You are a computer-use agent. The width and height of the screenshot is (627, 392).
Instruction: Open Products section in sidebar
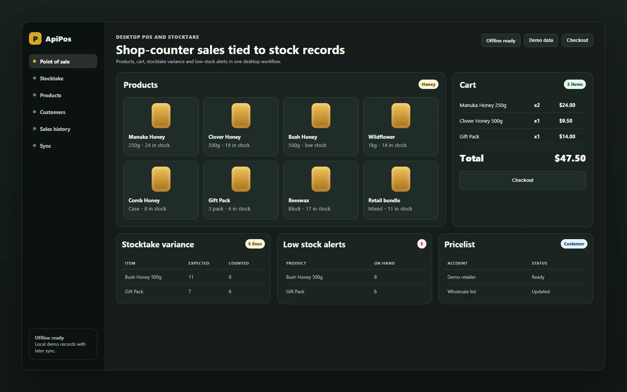pos(63,95)
